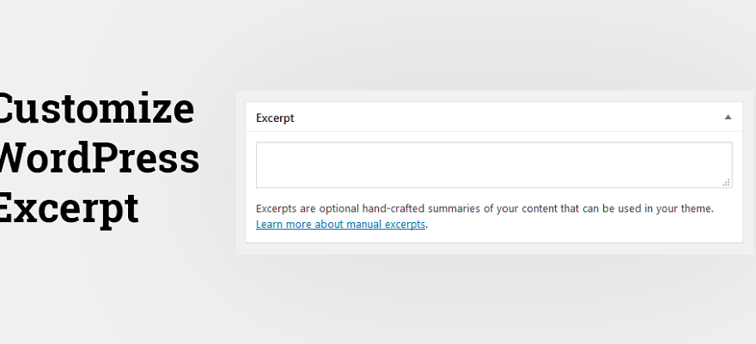The width and height of the screenshot is (756, 344).
Task: Click the large 'Excerpt' word in the banner heading
Action: coord(69,207)
